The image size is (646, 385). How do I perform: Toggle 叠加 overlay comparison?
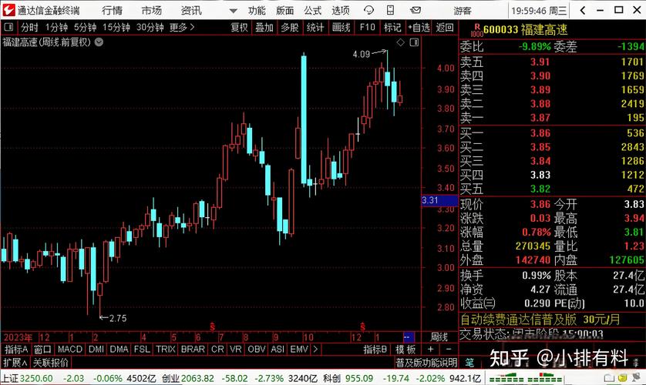coord(264,27)
